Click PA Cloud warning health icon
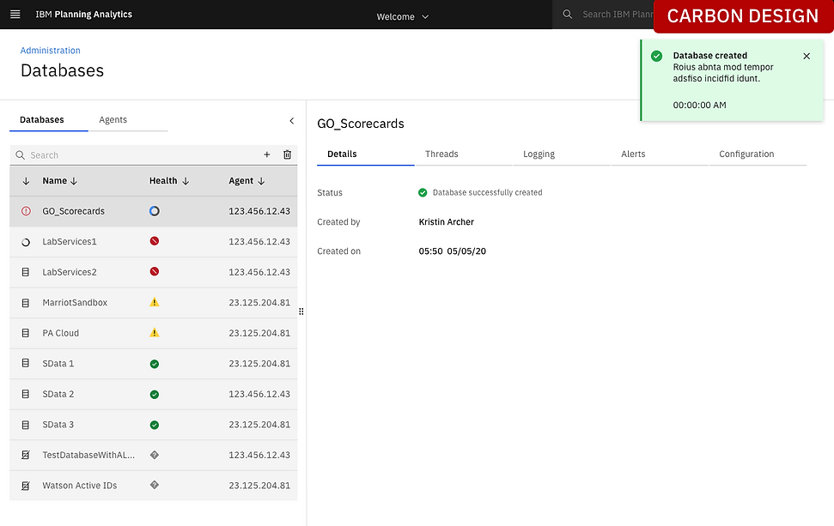834x526 pixels. (155, 333)
